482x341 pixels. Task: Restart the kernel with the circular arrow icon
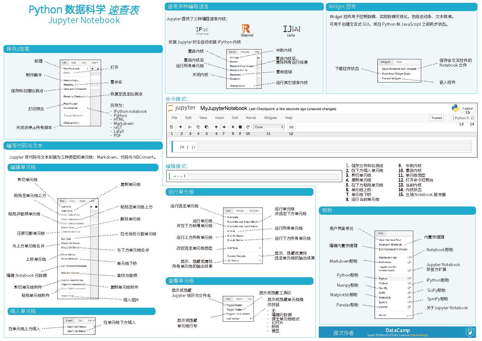tap(248, 127)
